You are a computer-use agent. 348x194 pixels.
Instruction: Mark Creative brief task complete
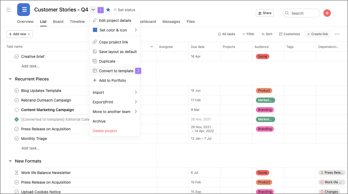click(x=17, y=56)
